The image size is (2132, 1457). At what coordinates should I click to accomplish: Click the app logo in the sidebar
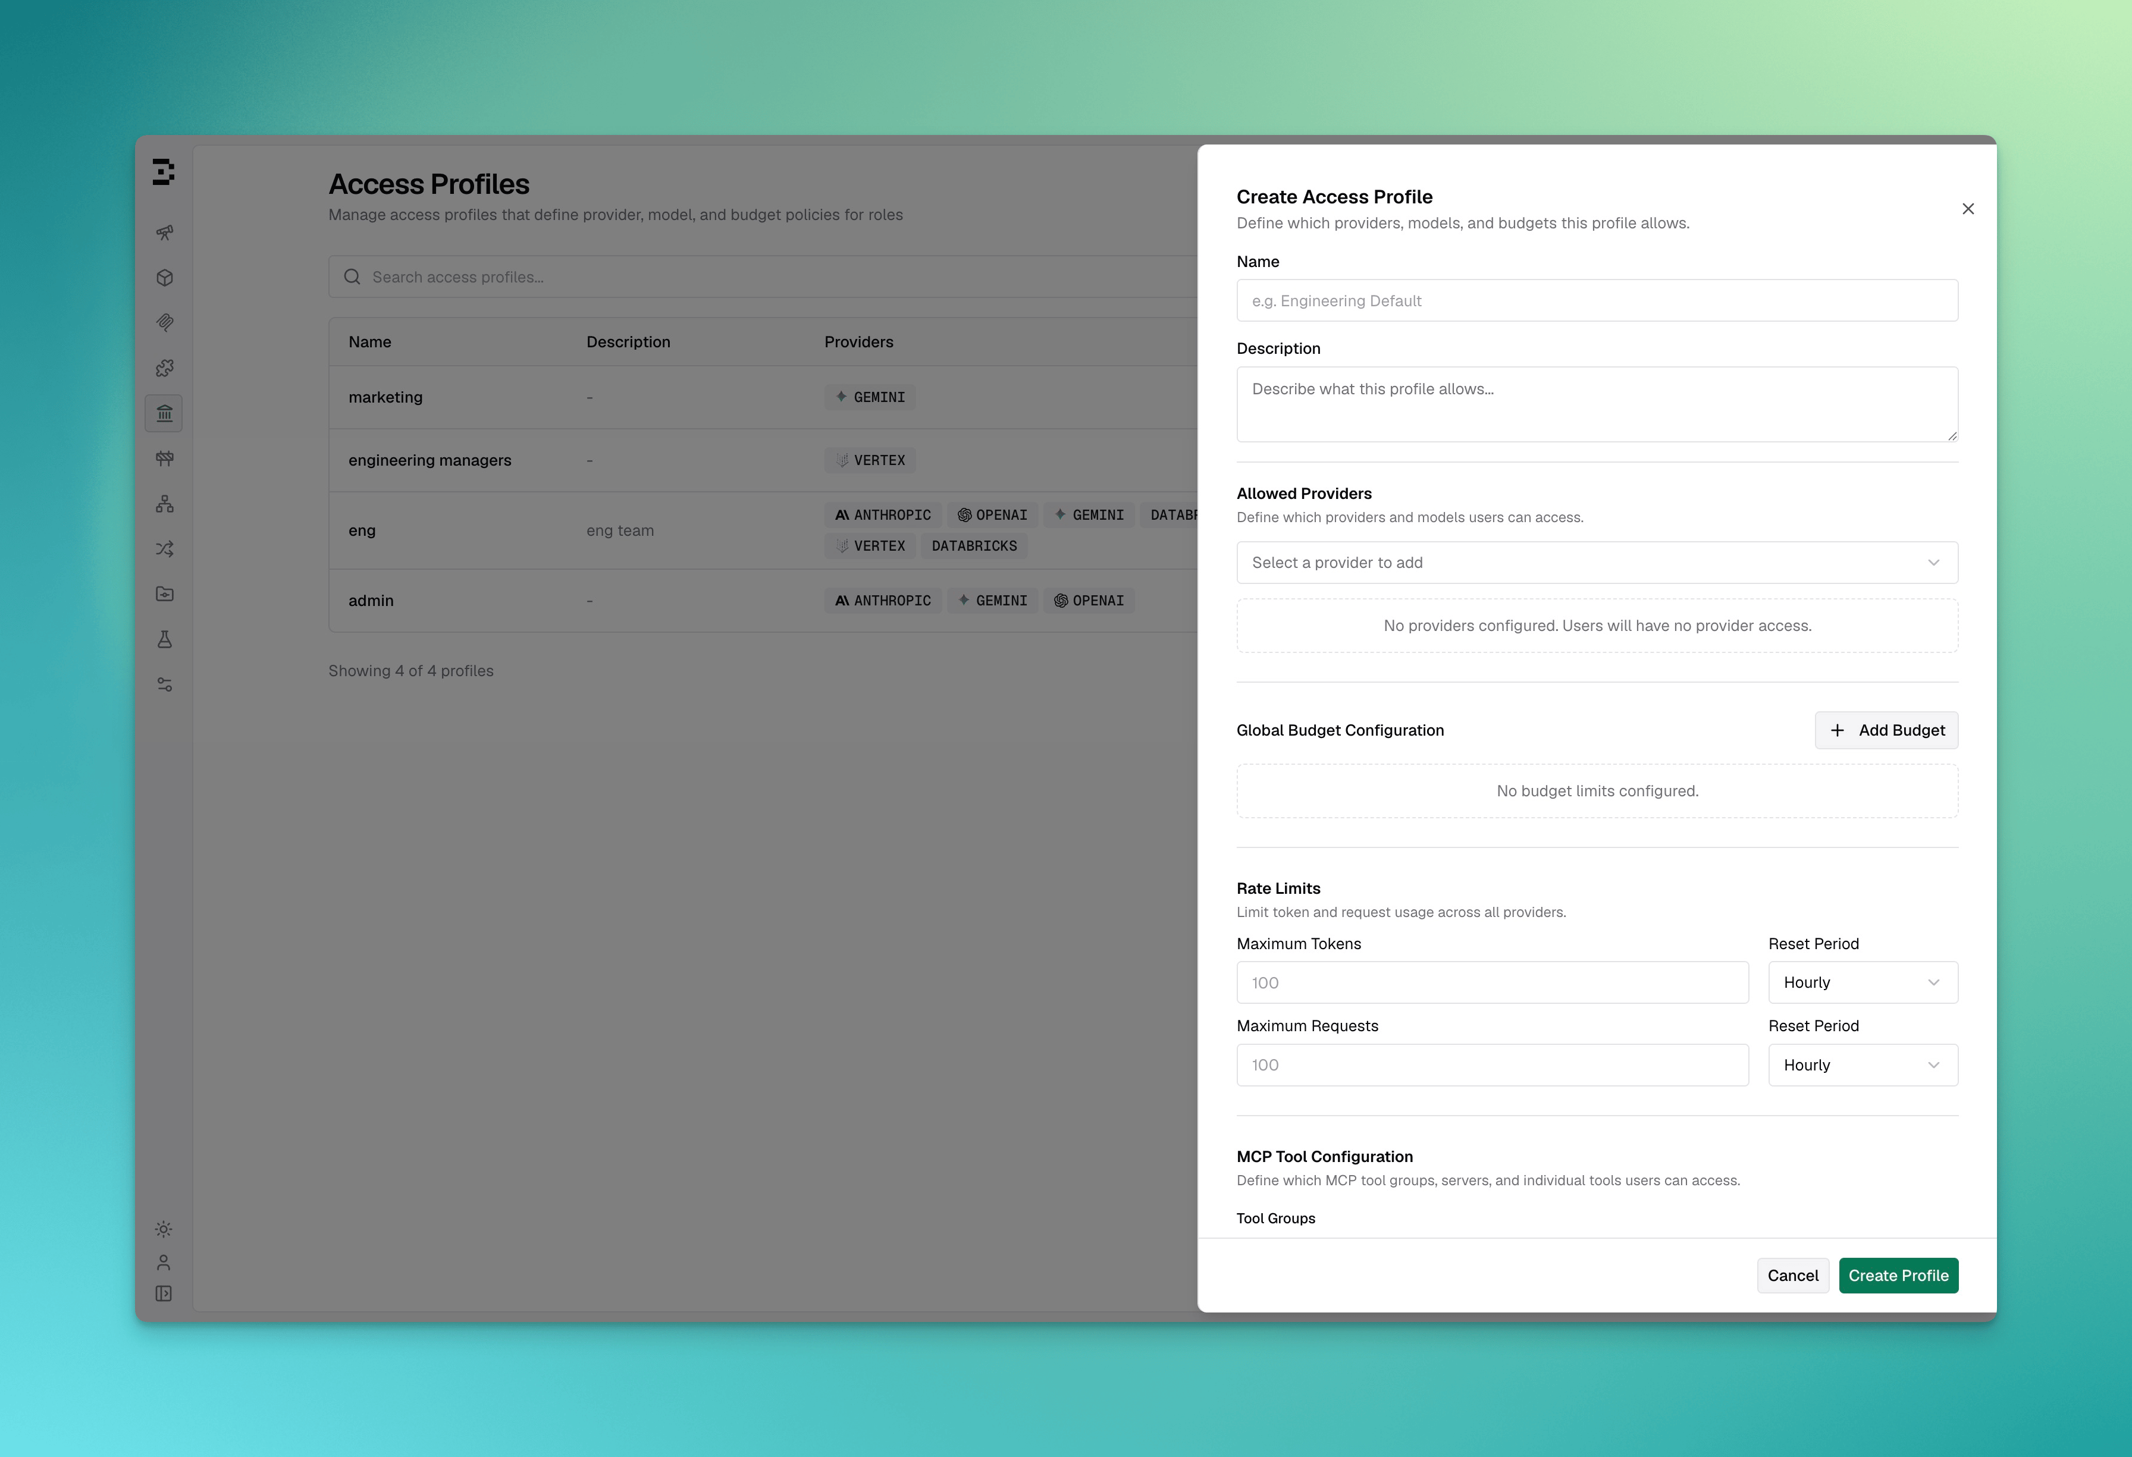(164, 171)
